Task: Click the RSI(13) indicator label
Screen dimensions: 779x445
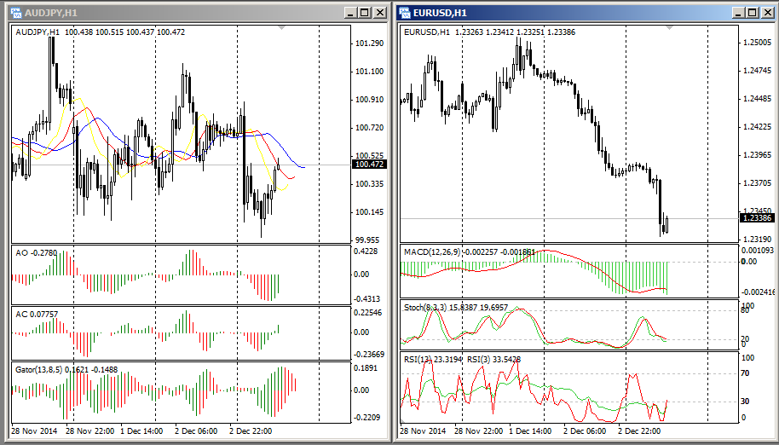Action: click(x=434, y=359)
